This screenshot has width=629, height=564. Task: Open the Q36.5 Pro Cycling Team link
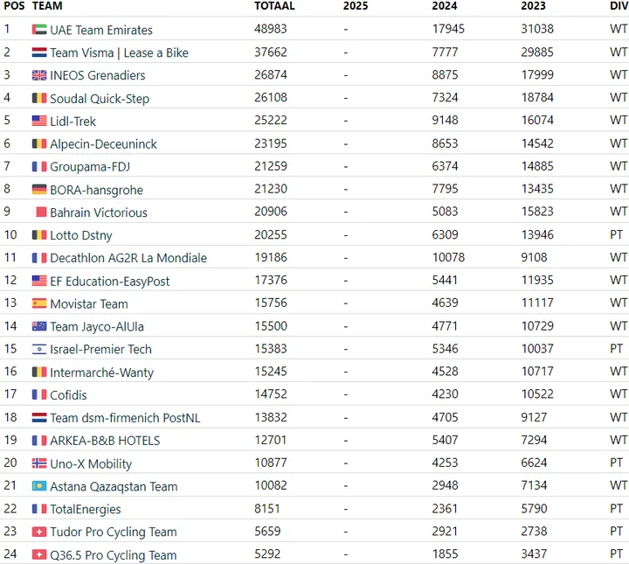[113, 554]
